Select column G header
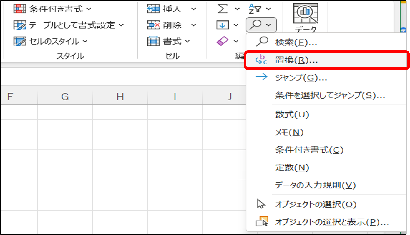Viewport: 410px width, 235px height. pos(65,96)
